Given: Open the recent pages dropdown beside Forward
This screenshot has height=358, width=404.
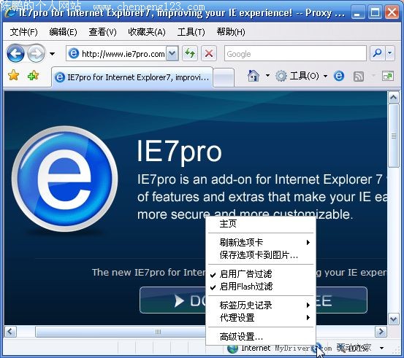Looking at the screenshot, I should coord(53,54).
